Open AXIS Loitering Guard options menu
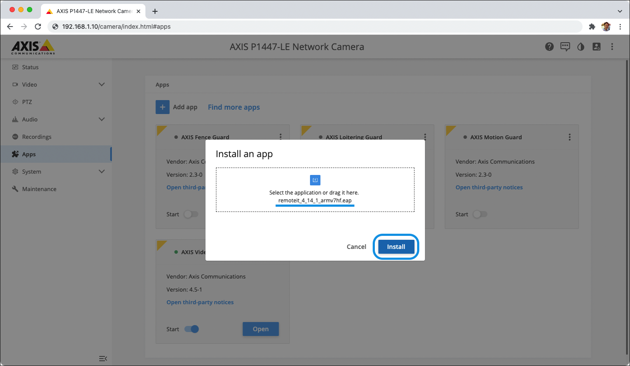This screenshot has height=366, width=630. point(425,137)
